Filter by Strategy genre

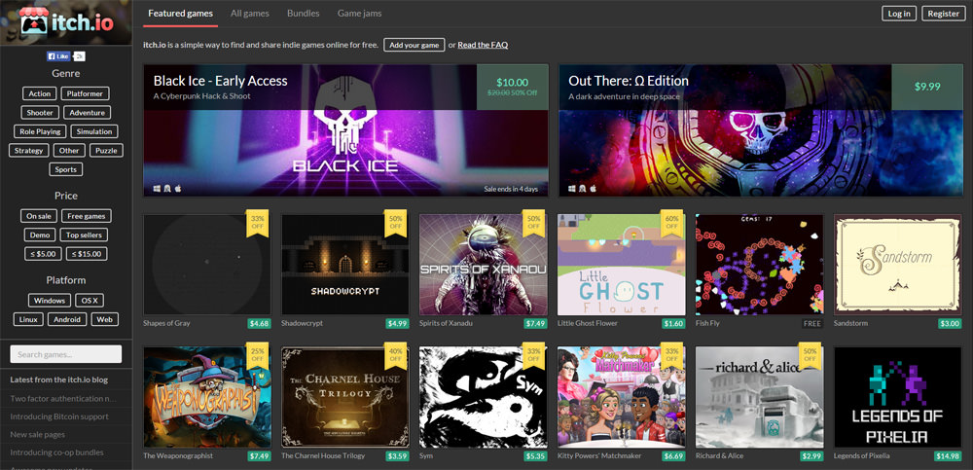click(x=28, y=150)
